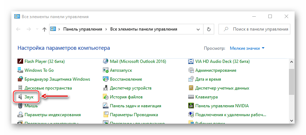
Task: Click the Автозапуск icon
Action: pos(106,70)
